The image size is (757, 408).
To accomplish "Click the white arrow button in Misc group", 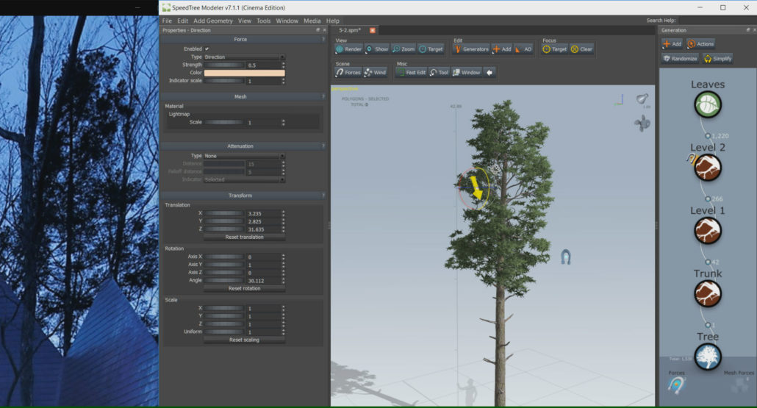I will (489, 73).
